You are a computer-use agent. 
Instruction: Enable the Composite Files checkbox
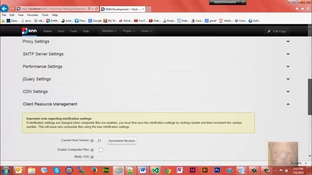(x=101, y=150)
